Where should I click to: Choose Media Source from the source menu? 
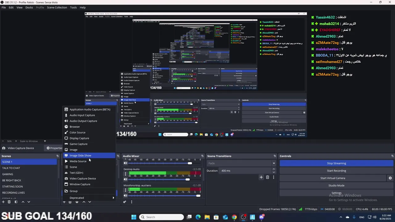click(x=89, y=161)
